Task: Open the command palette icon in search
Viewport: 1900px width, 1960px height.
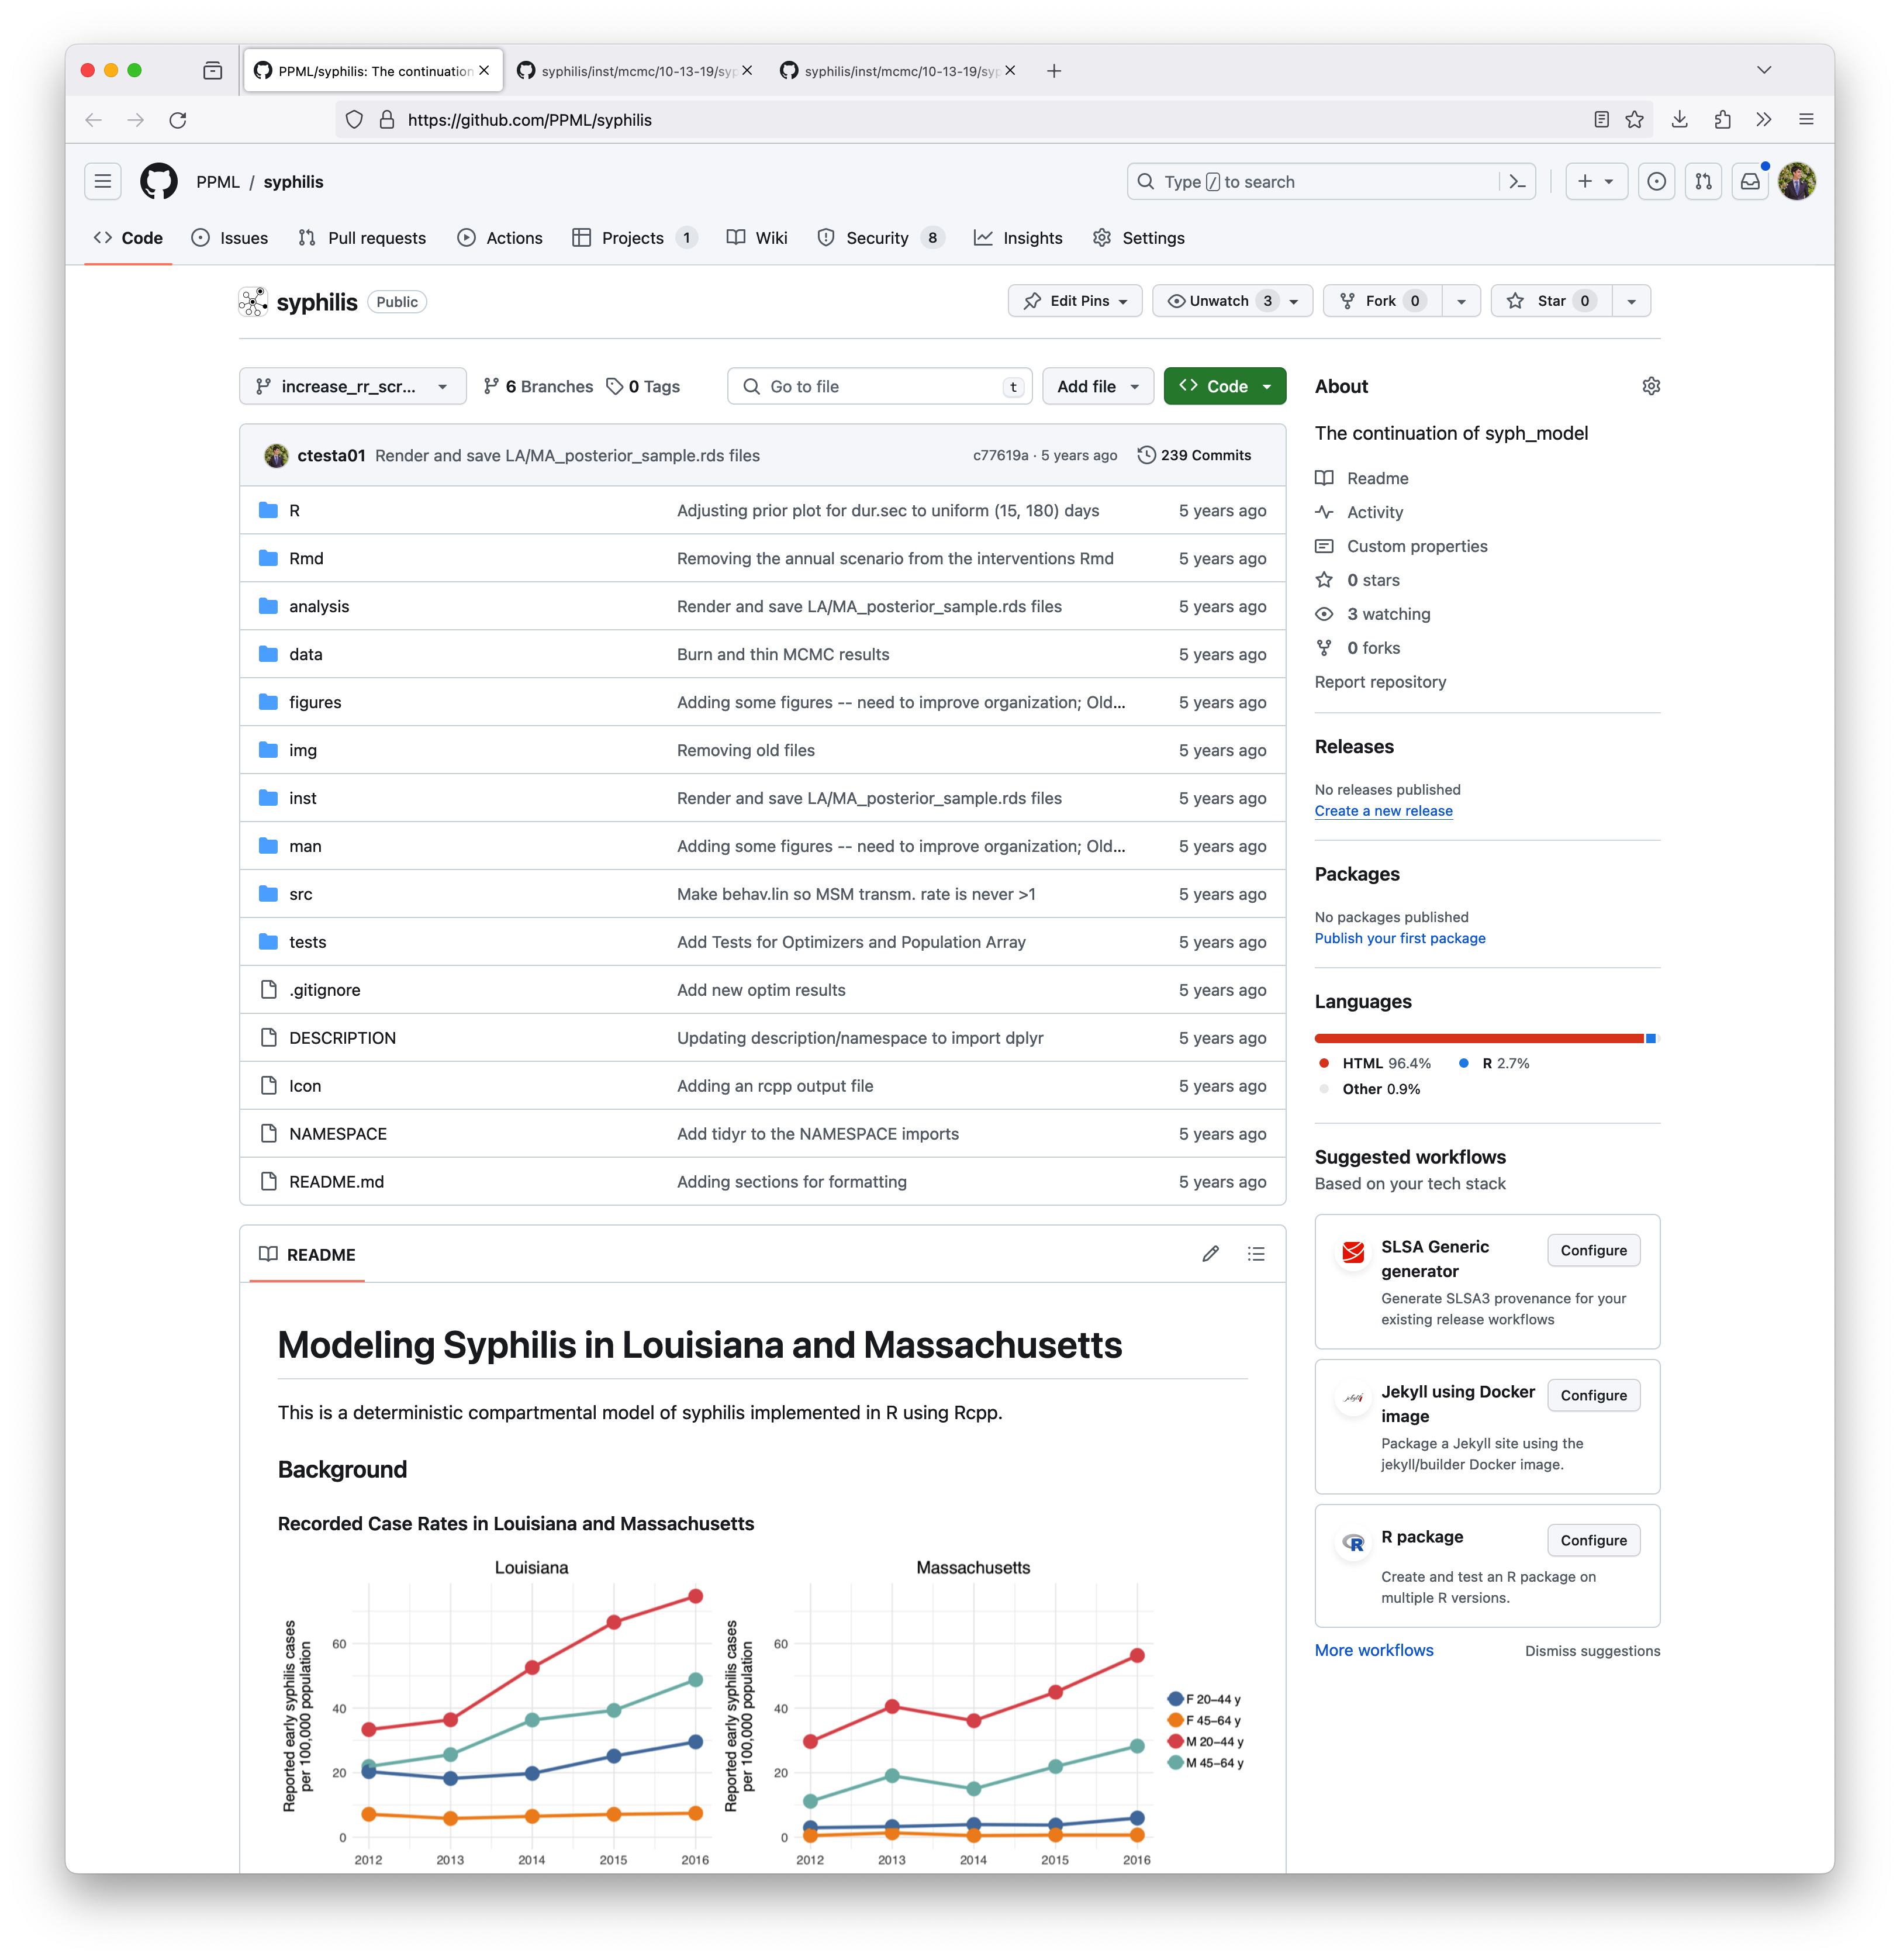Action: (x=1517, y=181)
